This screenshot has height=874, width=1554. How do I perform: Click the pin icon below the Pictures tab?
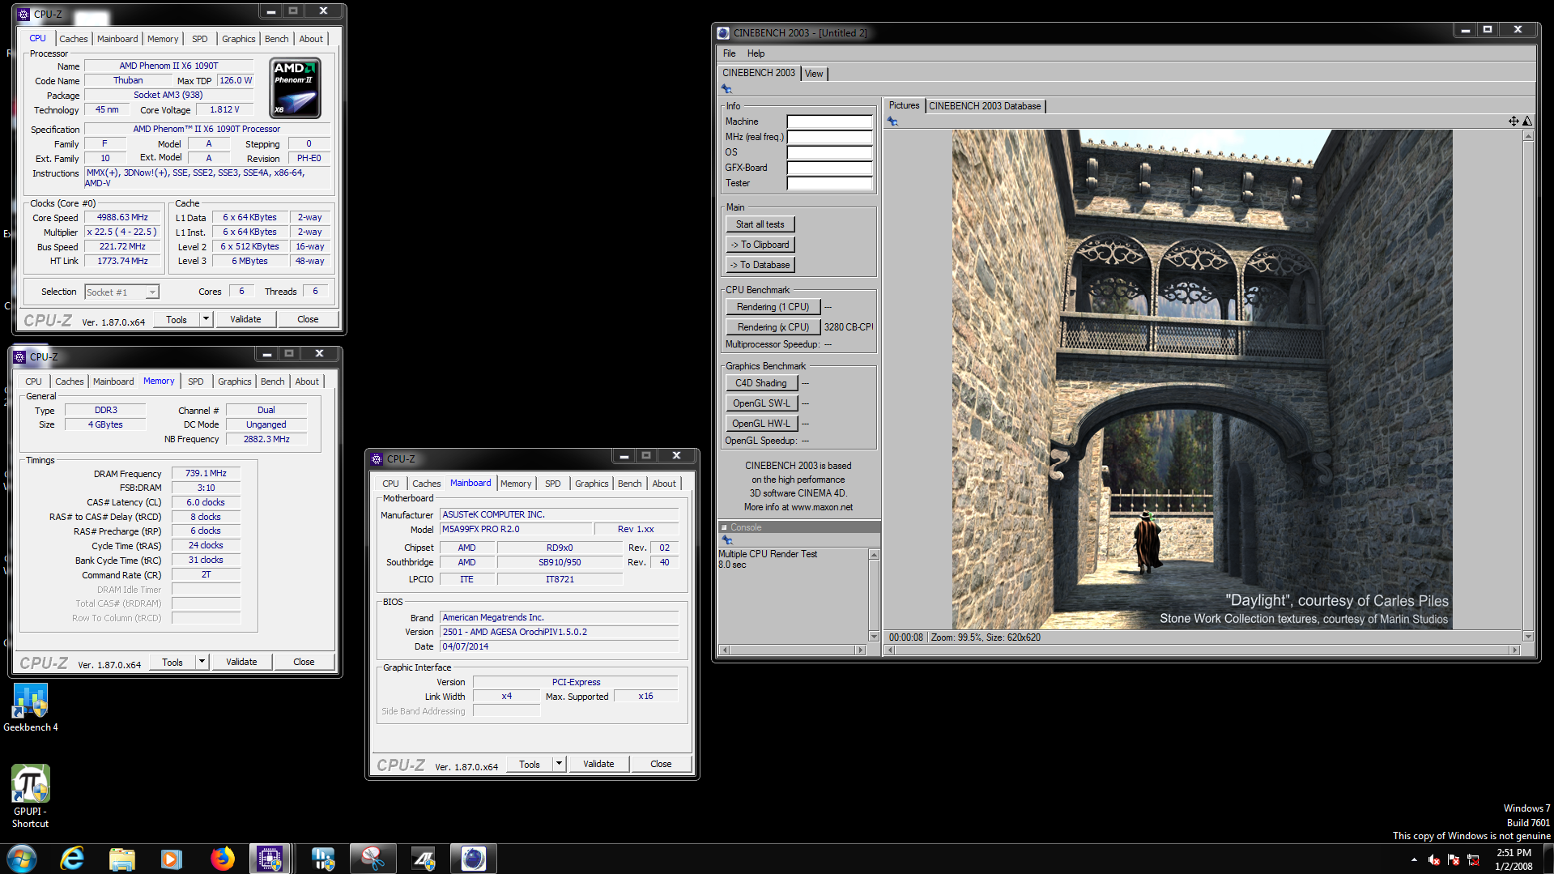coord(892,122)
